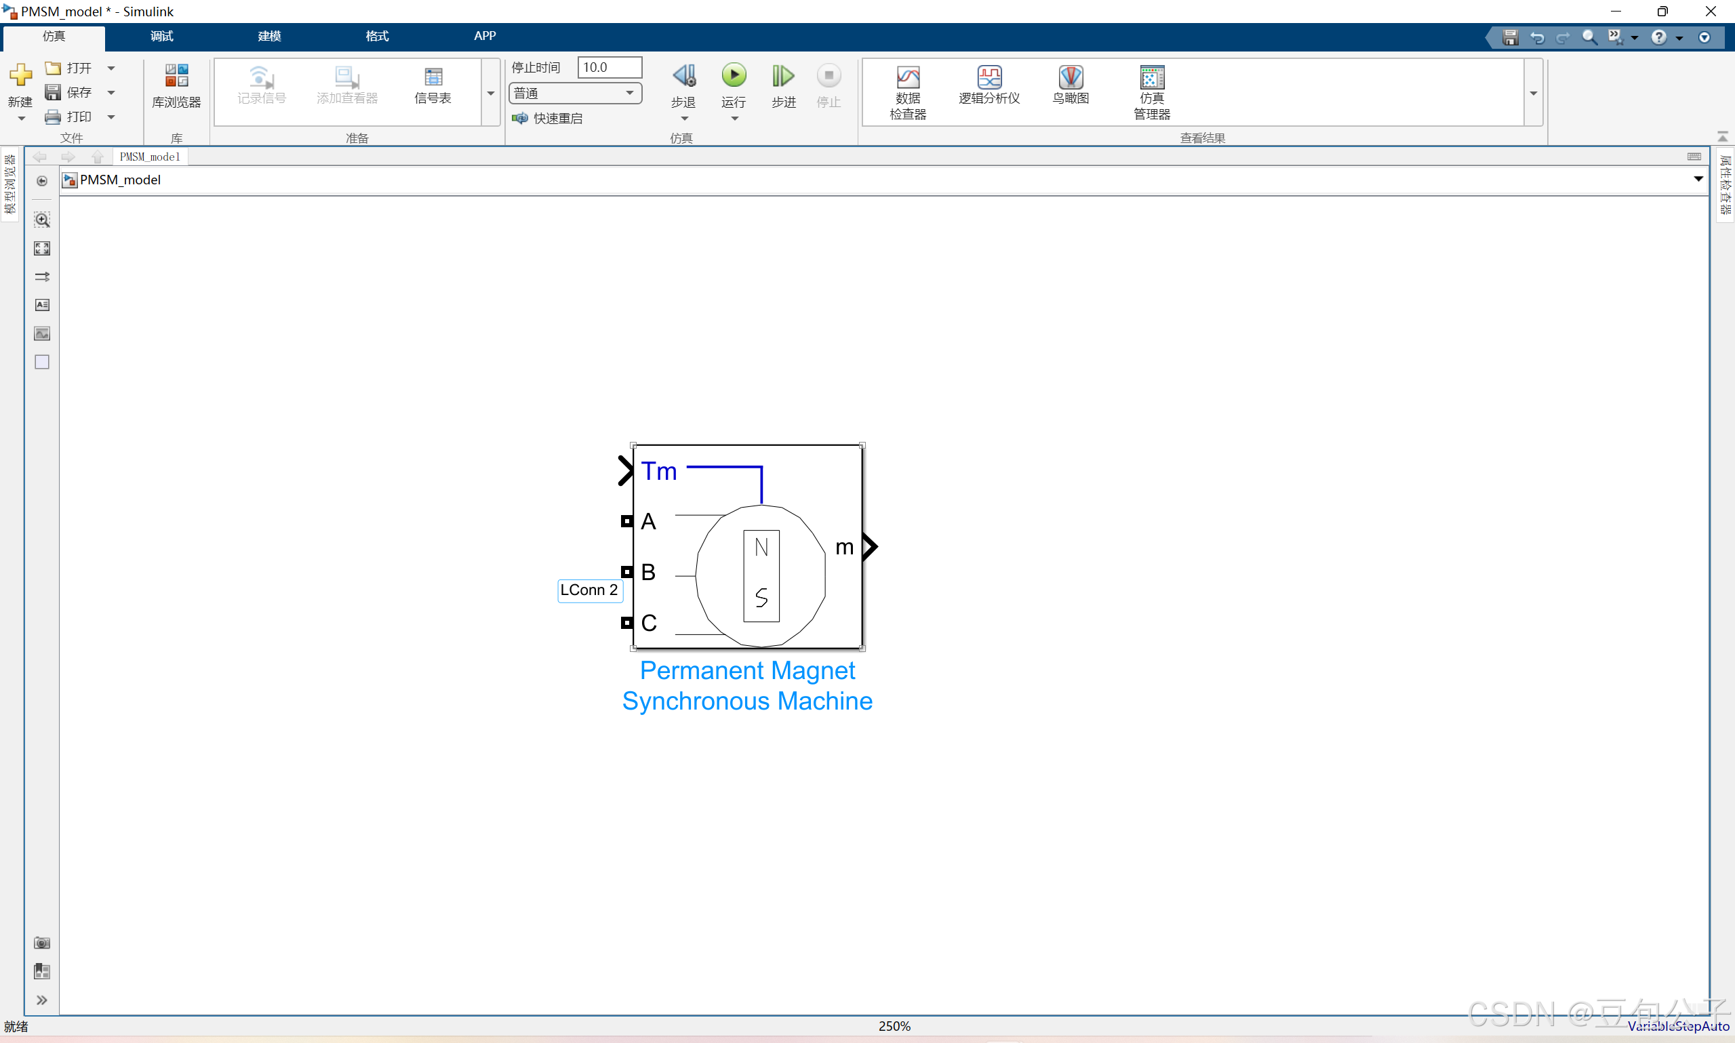The height and width of the screenshot is (1043, 1735).
Task: Switch to the Modeling (建模) tab
Action: [x=269, y=36]
